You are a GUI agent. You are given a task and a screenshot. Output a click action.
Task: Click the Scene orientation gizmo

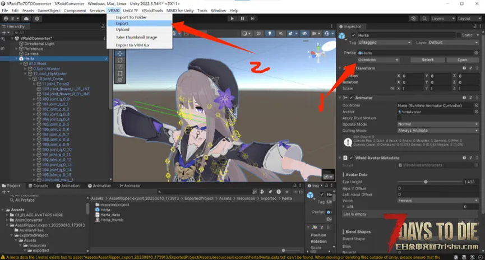tap(317, 53)
